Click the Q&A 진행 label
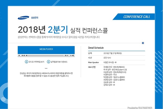The height and width of the screenshot is (109, 163). pos(92,67)
